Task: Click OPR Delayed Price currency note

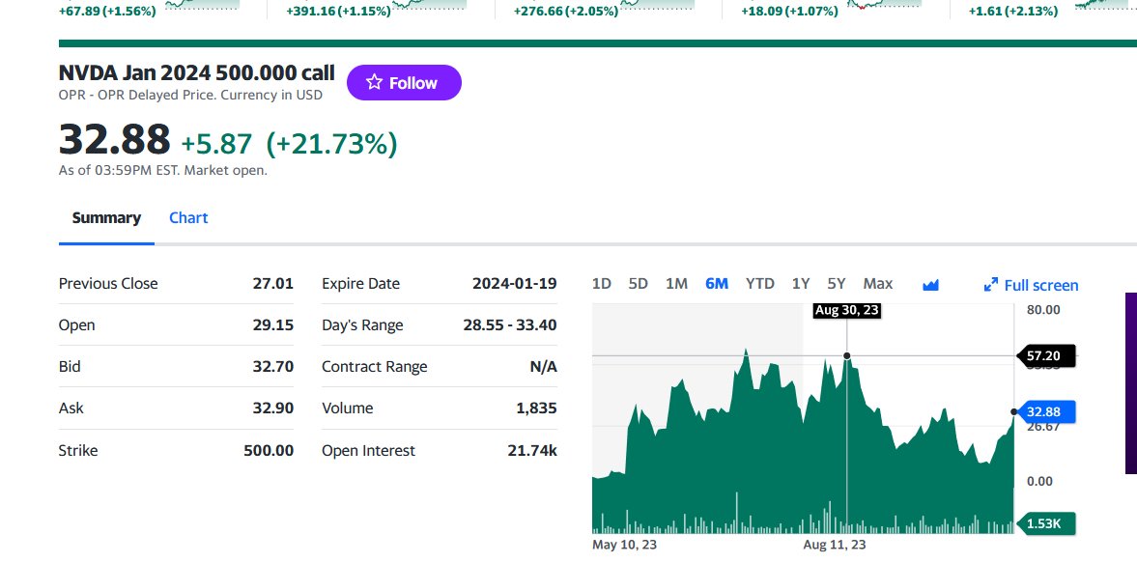Action: click(190, 95)
